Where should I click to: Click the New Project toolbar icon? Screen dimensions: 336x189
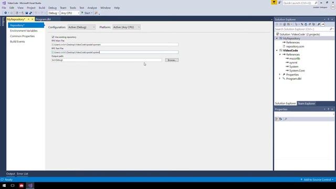click(x=17, y=13)
